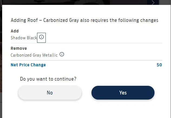
Task: Click info icon next to Shadow Black
Action: click(x=41, y=37)
